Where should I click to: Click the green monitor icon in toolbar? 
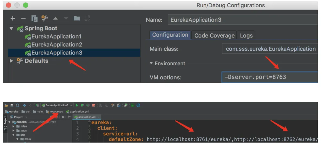(133, 105)
